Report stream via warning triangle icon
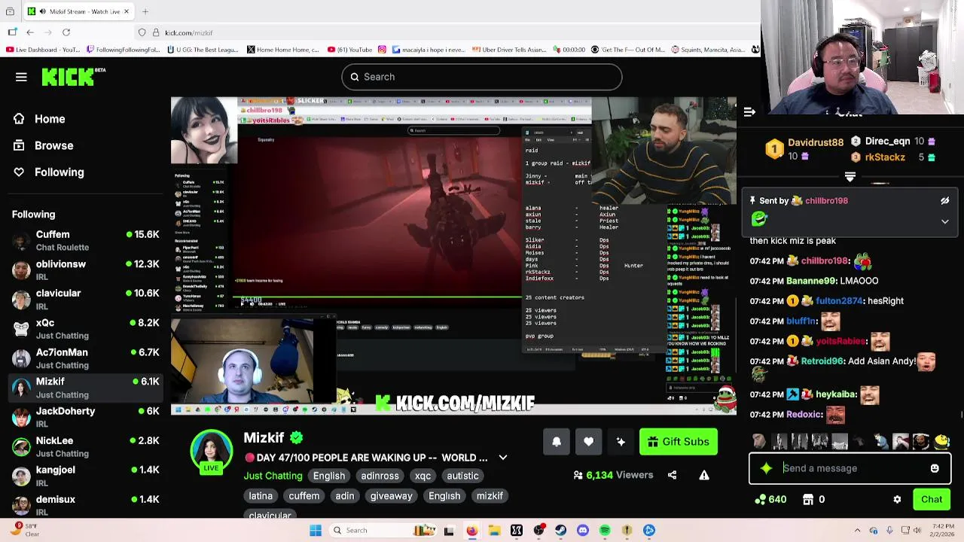The width and height of the screenshot is (964, 542). click(x=704, y=475)
